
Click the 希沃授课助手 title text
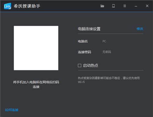click(27, 6)
